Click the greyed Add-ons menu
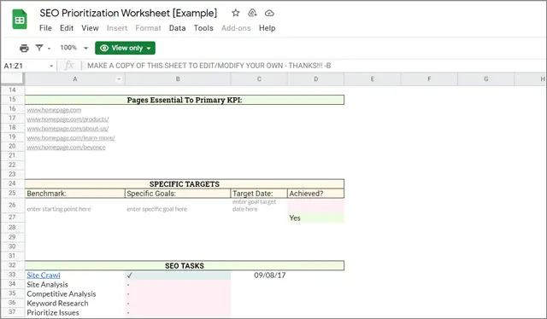Image resolution: width=547 pixels, height=319 pixels. tap(236, 28)
